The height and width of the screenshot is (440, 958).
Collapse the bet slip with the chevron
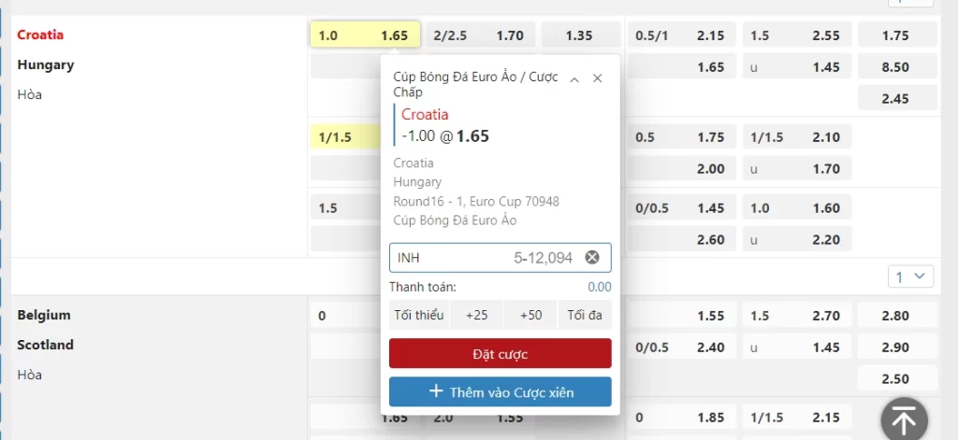pyautogui.click(x=574, y=78)
